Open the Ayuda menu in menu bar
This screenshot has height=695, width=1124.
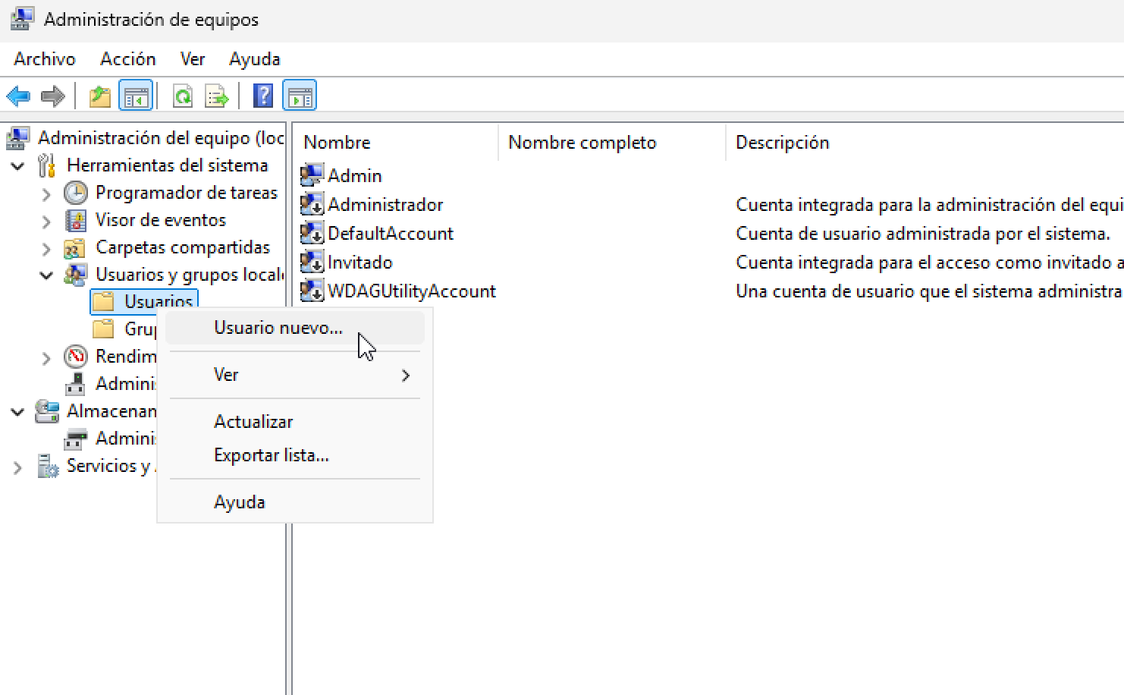click(255, 59)
